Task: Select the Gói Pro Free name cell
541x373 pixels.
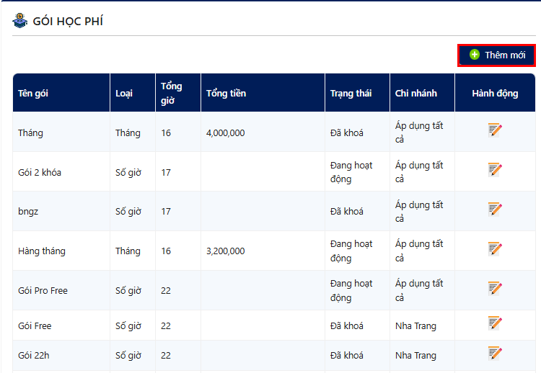Action: (x=43, y=291)
